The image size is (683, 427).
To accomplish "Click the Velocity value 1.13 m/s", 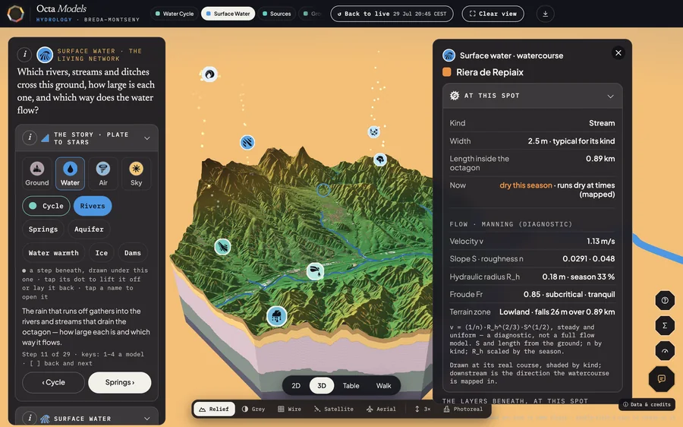I will pyautogui.click(x=601, y=241).
